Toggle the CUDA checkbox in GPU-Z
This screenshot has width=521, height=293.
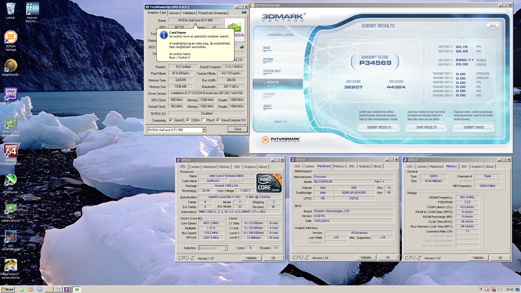point(188,120)
